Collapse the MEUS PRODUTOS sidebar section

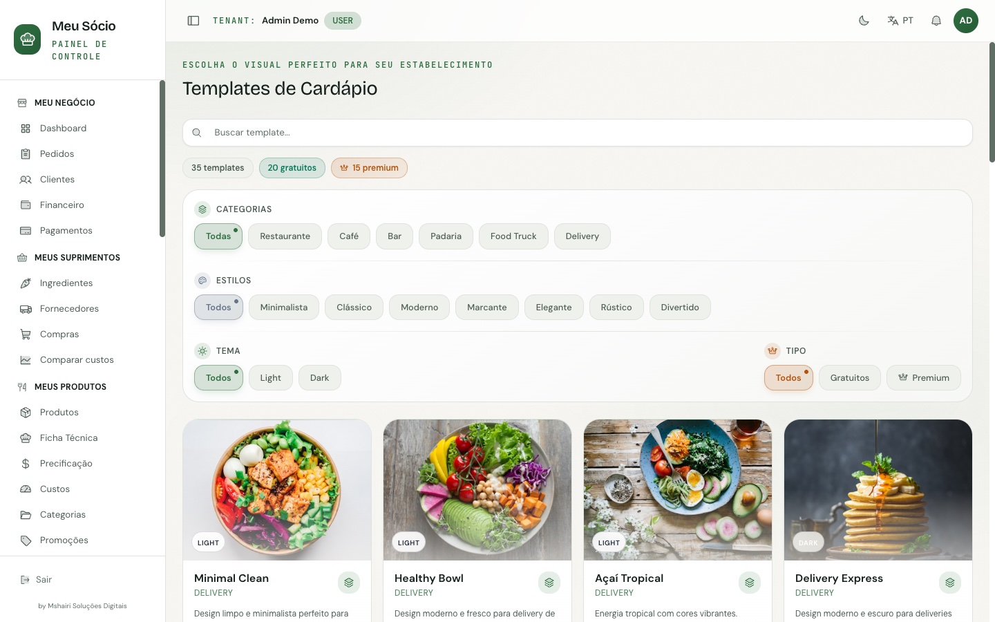70,387
